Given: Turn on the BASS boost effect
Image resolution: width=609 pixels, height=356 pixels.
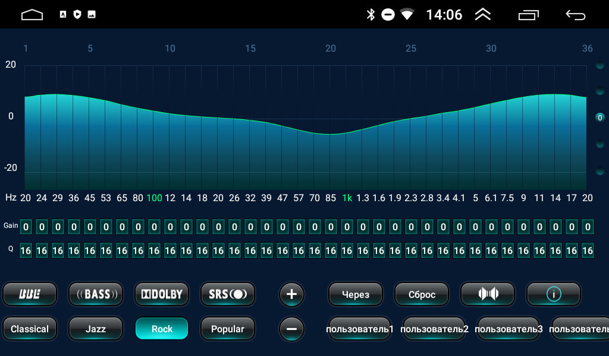Looking at the screenshot, I should [x=96, y=294].
